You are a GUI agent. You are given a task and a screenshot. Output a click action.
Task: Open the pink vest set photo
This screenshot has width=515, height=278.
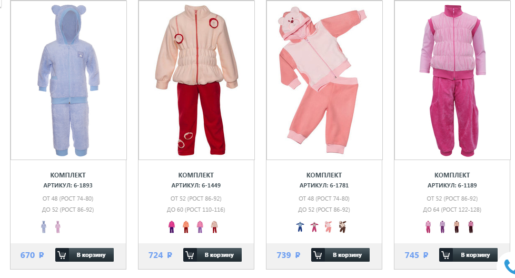tap(452, 80)
